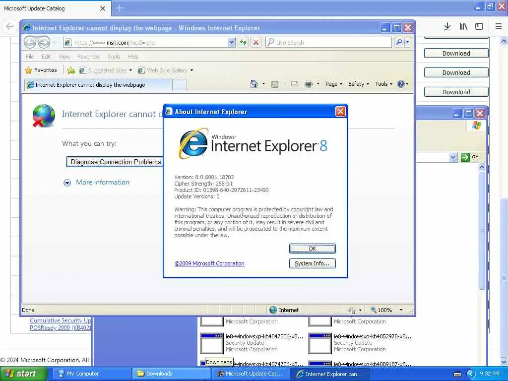Click the IE Forward navigation arrow

click(44, 43)
